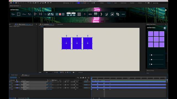
Task: Toggle the Snapping checkbox
Action: (64, 3)
